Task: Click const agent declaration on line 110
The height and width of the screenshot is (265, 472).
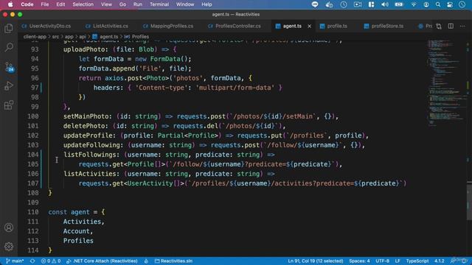Action: 69,212
